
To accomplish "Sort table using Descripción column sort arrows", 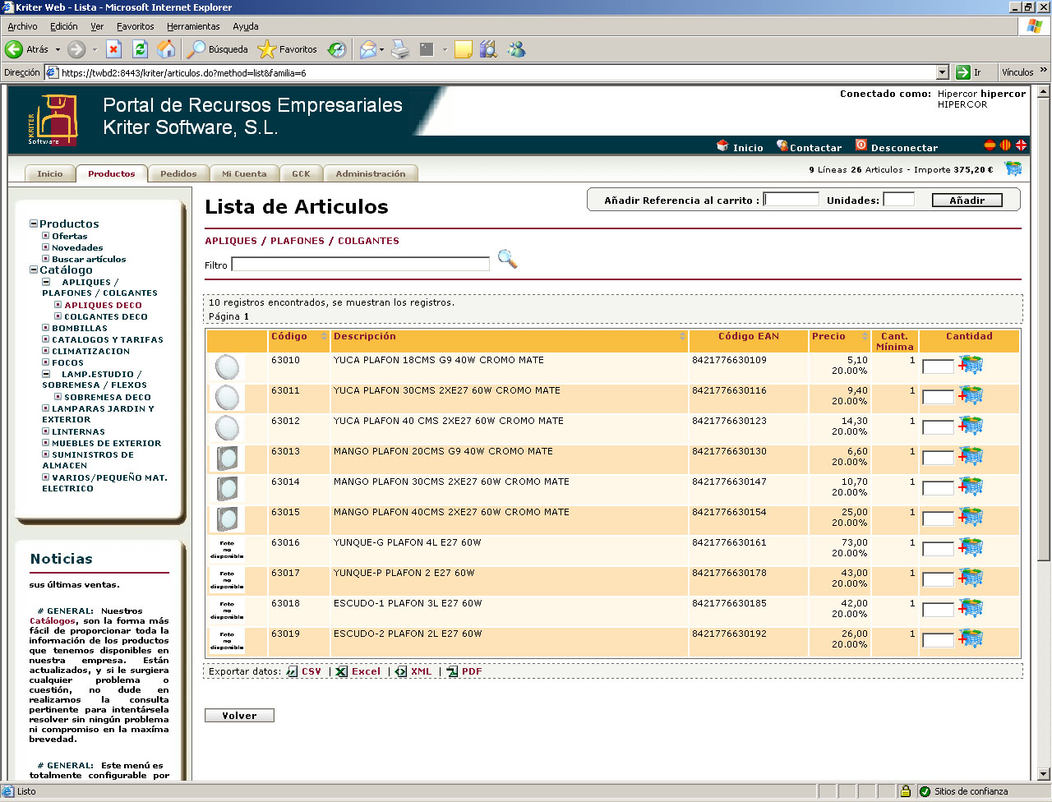I will click(682, 337).
